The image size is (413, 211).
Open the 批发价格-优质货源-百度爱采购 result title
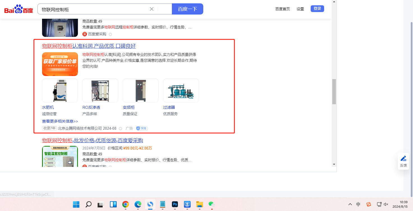[x=93, y=140]
